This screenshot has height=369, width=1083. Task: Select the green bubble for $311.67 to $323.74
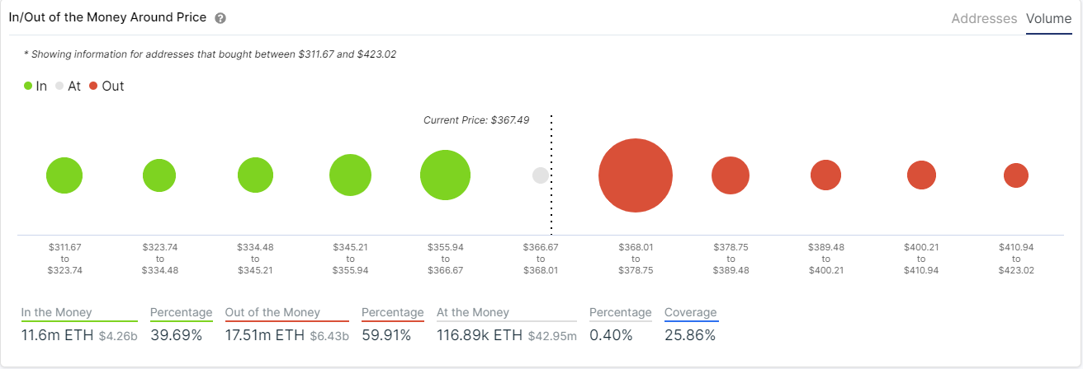coord(64,175)
